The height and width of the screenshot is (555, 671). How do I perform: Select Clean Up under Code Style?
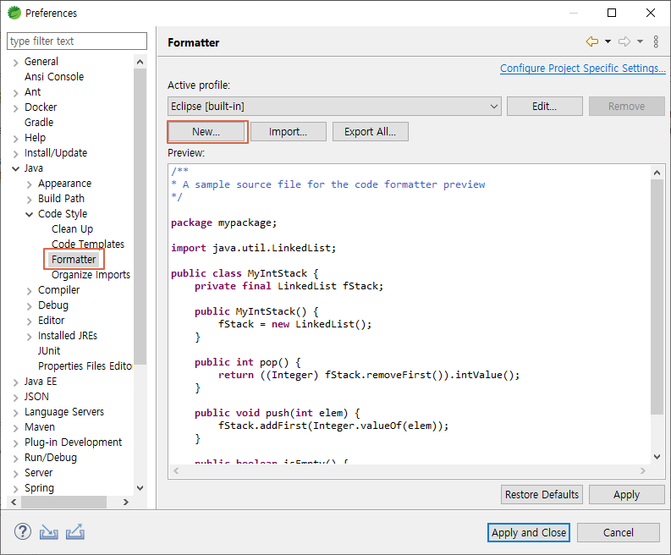[x=72, y=229]
